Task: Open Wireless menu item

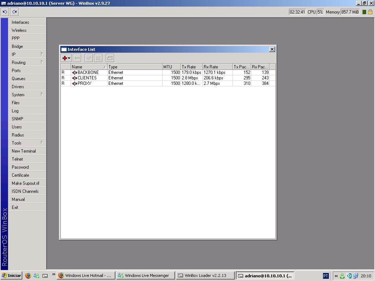Action: [27, 30]
